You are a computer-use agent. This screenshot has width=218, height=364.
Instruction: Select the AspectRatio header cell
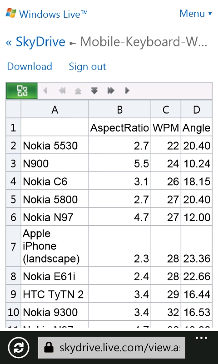(120, 127)
